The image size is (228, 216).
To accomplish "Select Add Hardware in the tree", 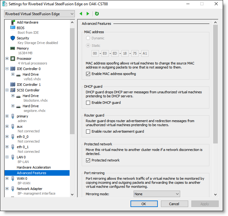I will coord(27,22).
